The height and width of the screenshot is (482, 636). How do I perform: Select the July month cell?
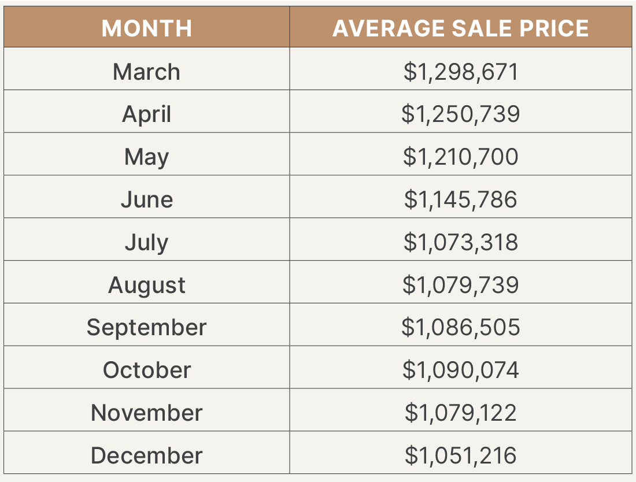pos(147,242)
